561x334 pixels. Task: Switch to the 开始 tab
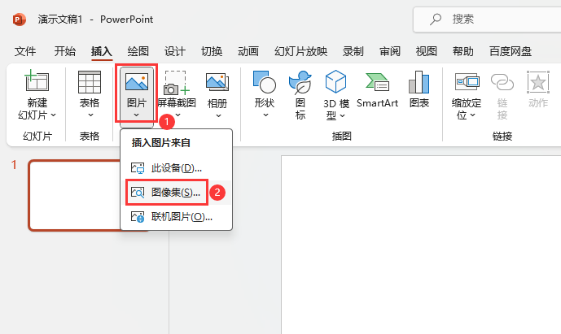[x=65, y=51]
